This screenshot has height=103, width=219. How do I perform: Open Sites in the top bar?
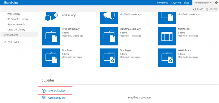pyautogui.click(x=187, y=3)
